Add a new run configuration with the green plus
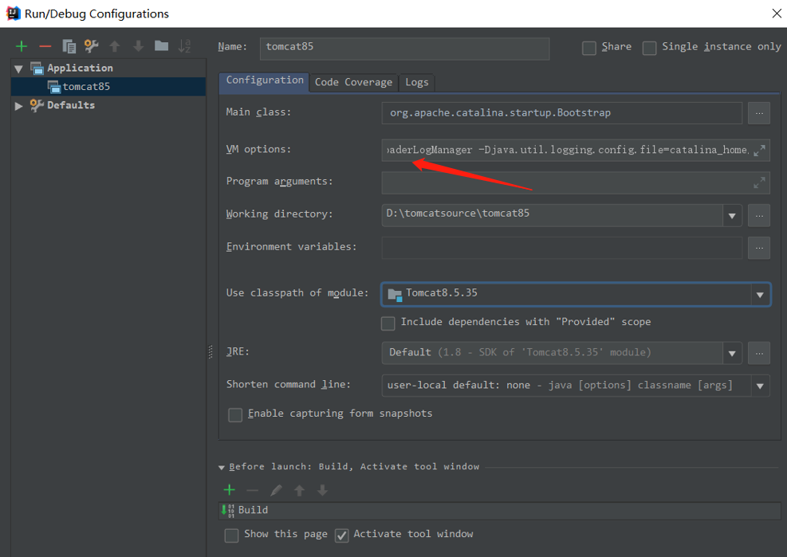This screenshot has width=787, height=557. pyautogui.click(x=21, y=47)
